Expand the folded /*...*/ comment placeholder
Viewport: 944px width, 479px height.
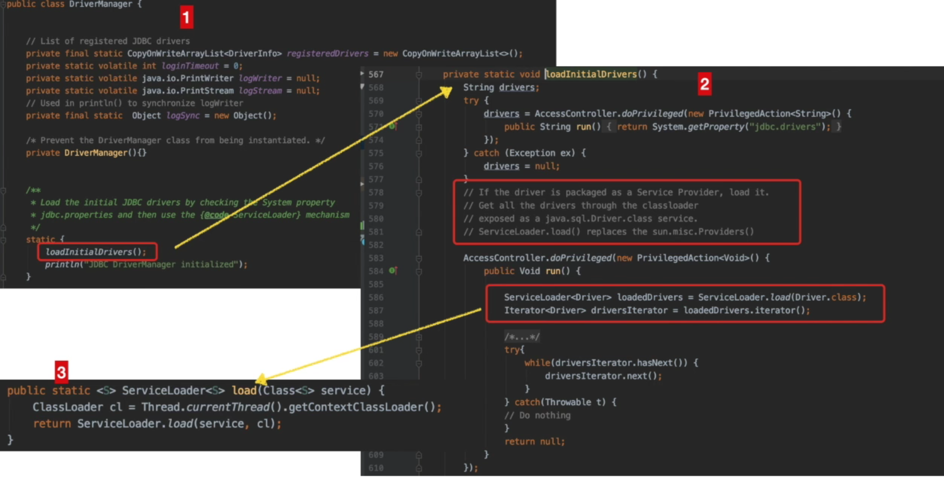[522, 336]
